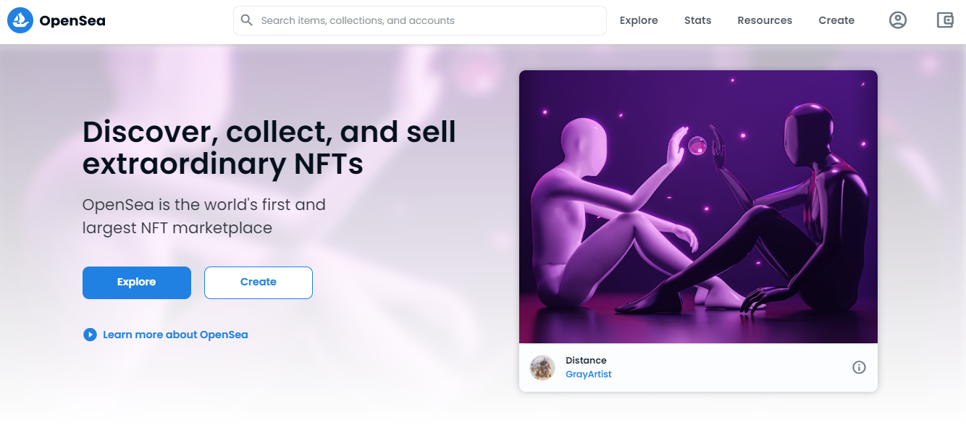Open the Explore menu in the navbar
This screenshot has height=436, width=966.
tap(639, 20)
